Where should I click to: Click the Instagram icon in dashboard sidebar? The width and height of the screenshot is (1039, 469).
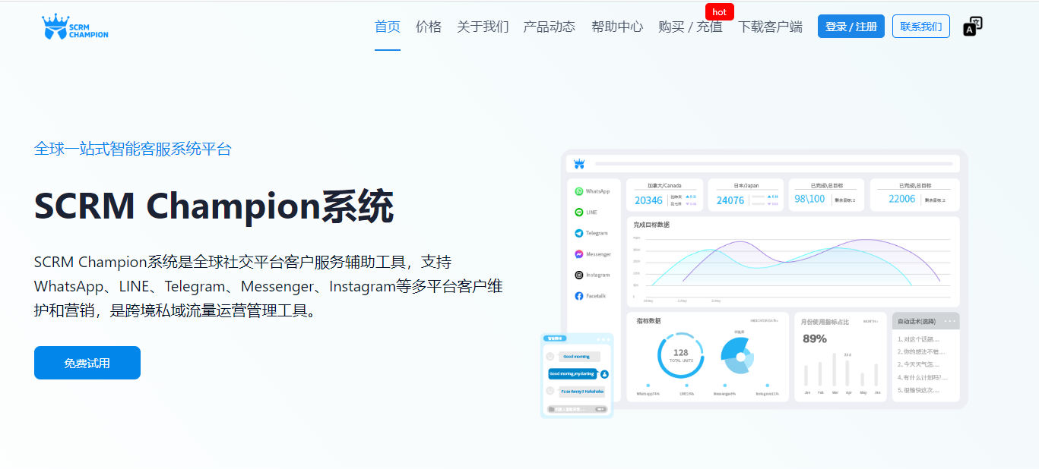(x=578, y=275)
